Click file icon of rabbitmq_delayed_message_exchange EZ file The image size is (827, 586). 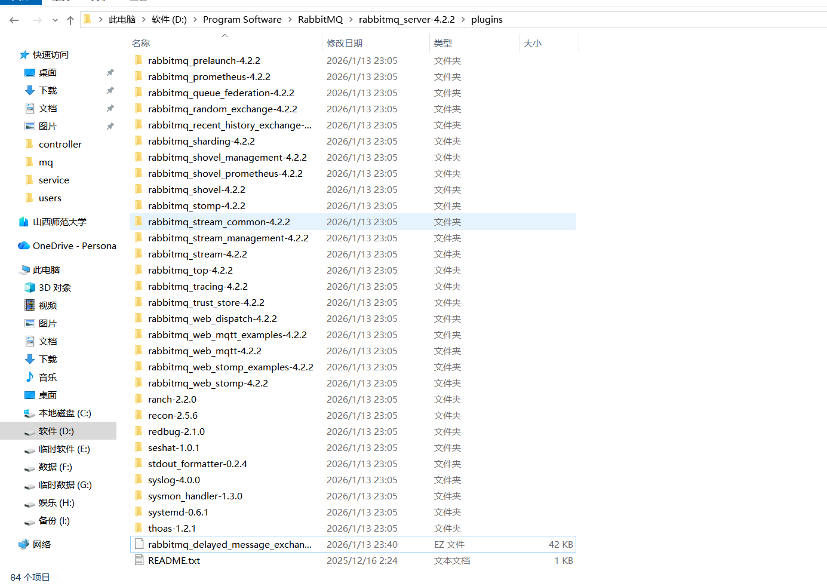coord(139,544)
